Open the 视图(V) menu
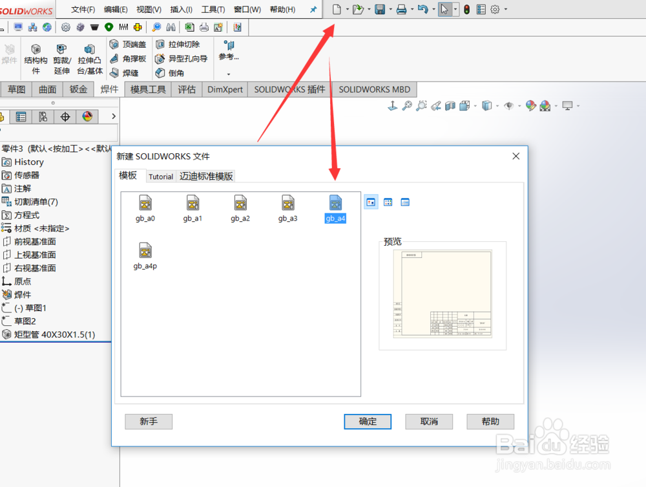 coord(149,9)
